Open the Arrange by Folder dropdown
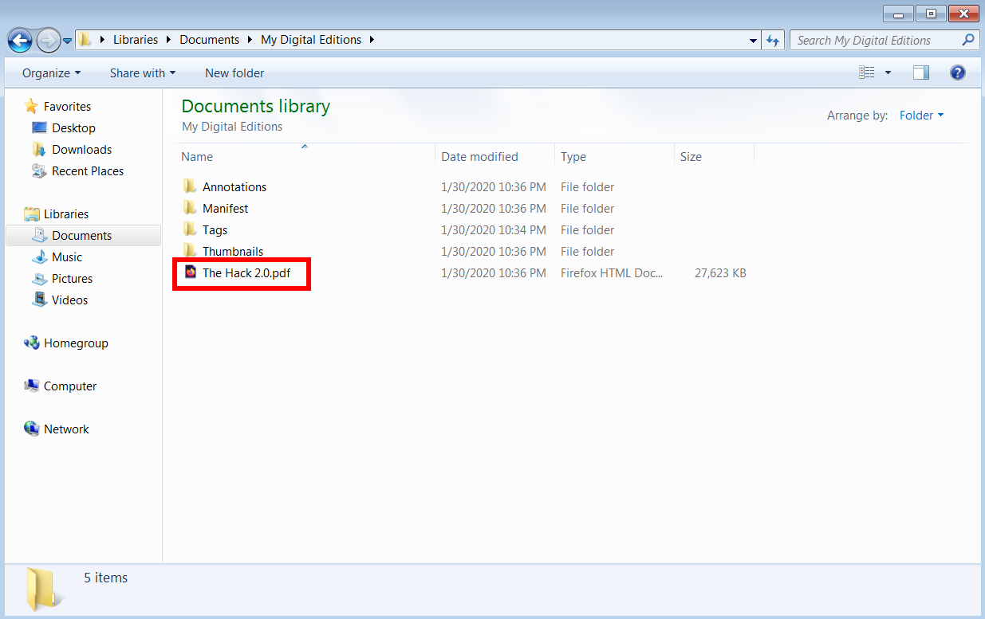This screenshot has width=985, height=619. [x=921, y=116]
